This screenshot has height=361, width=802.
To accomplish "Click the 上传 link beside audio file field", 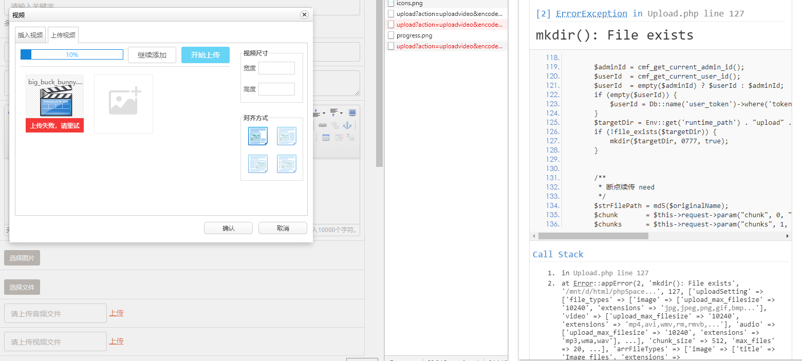I will pyautogui.click(x=116, y=313).
